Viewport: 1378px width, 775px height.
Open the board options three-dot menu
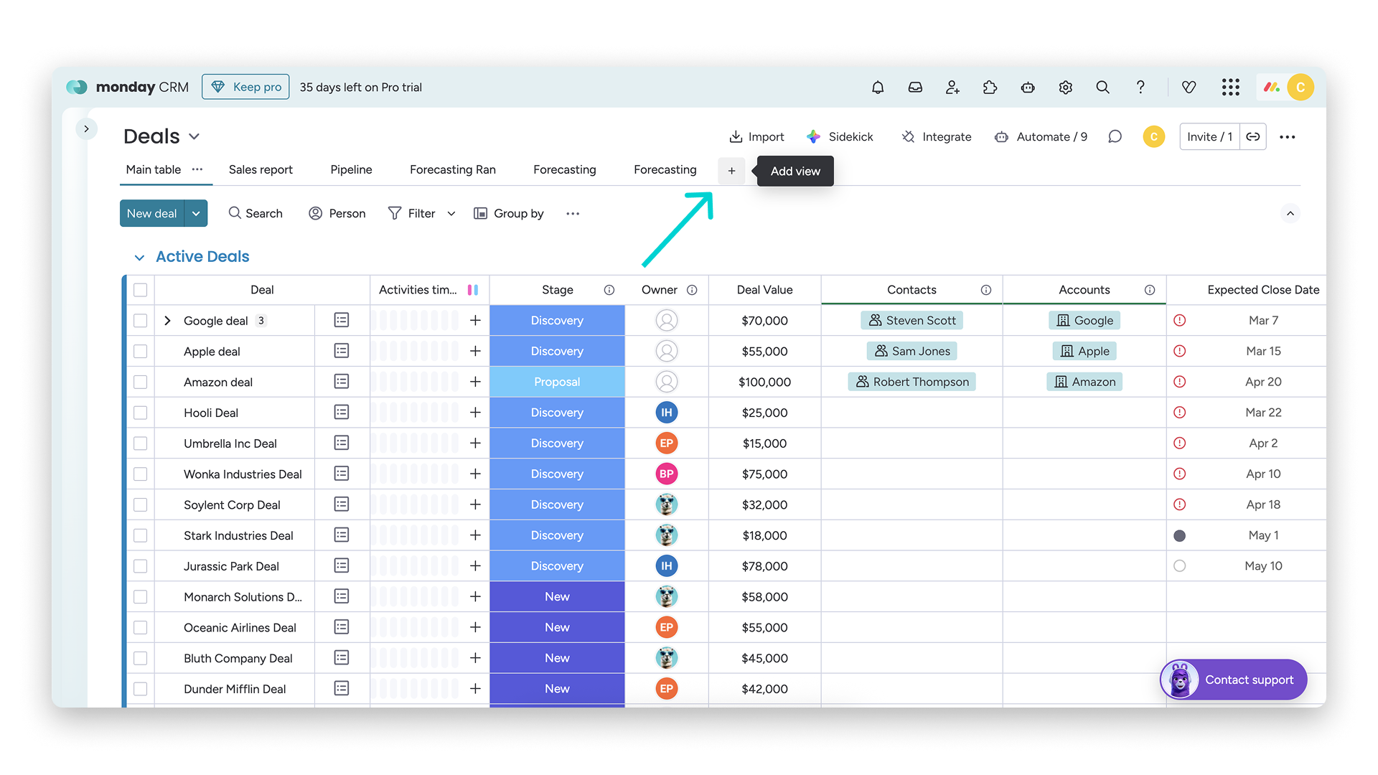pyautogui.click(x=1288, y=136)
